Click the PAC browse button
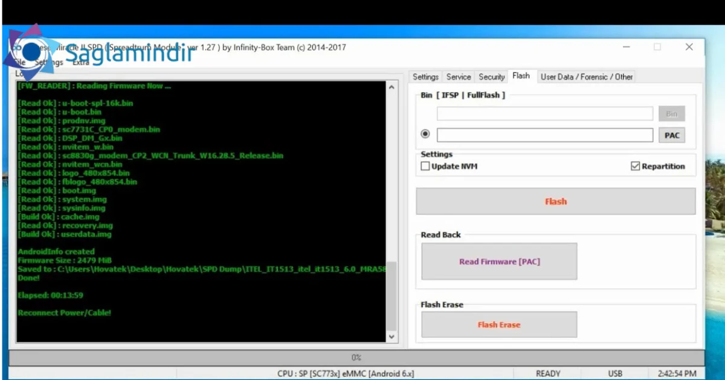Screen dimensions: 725x380 672,135
